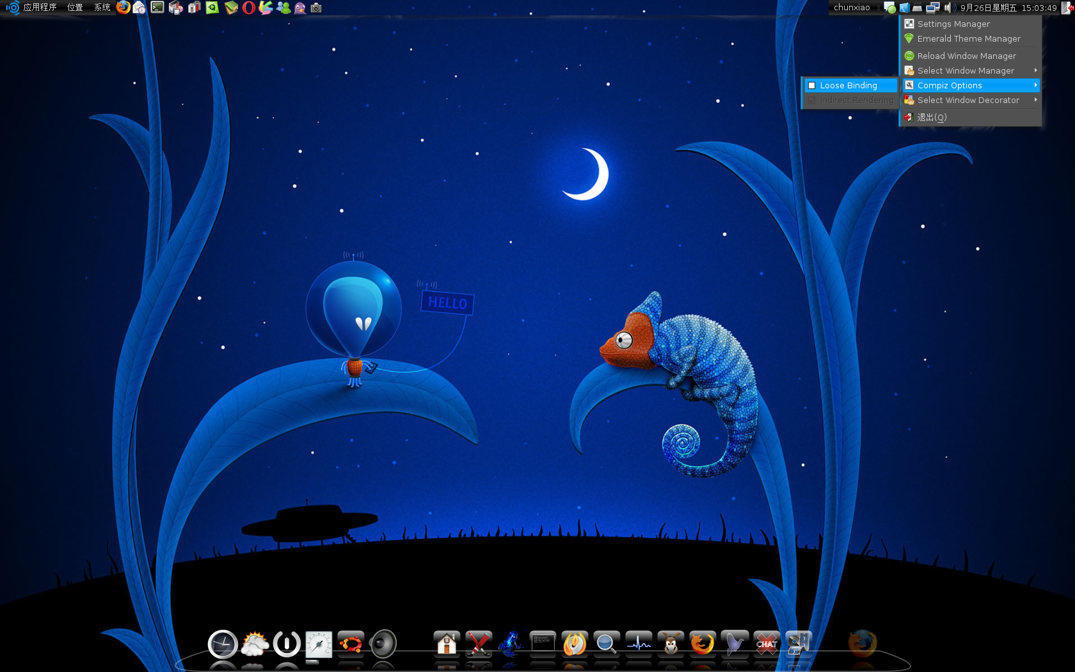The image size is (1075, 672).
Task: Click the power button dock icon
Action: (x=287, y=644)
